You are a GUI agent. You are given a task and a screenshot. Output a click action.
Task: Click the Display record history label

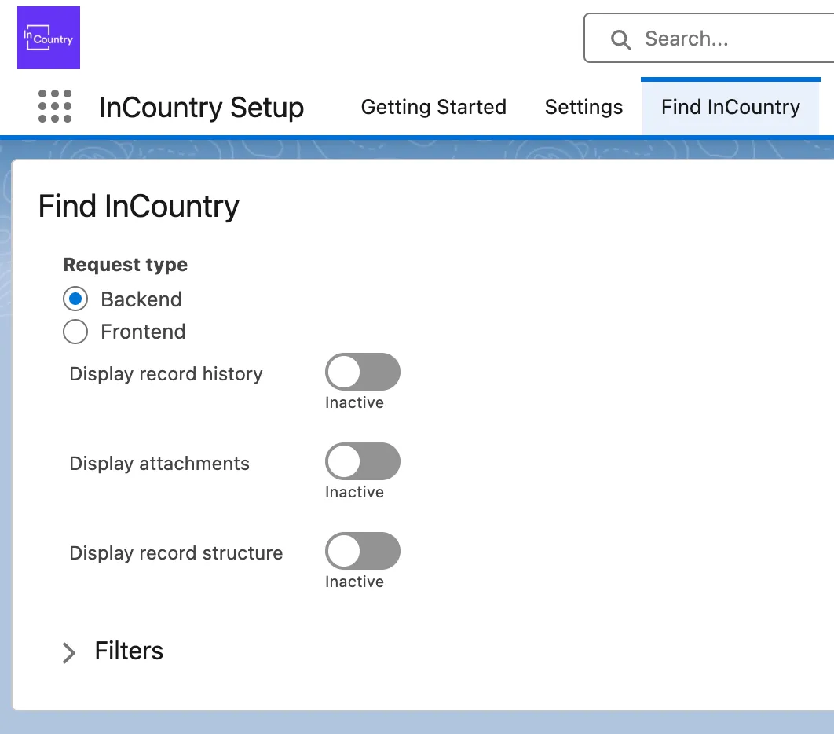coord(166,374)
